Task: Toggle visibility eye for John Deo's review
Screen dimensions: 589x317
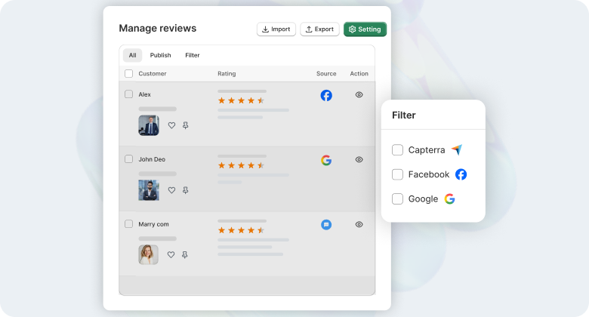Action: 359,160
